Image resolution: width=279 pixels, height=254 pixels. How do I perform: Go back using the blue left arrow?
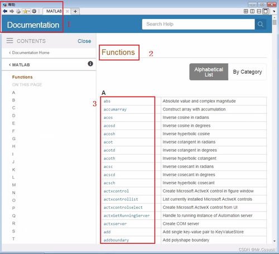pos(5,11)
